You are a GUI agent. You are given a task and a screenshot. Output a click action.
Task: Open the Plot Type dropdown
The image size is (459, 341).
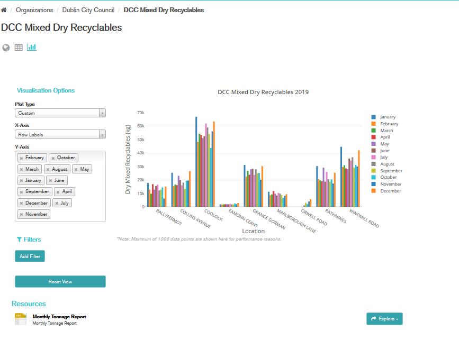pyautogui.click(x=60, y=113)
